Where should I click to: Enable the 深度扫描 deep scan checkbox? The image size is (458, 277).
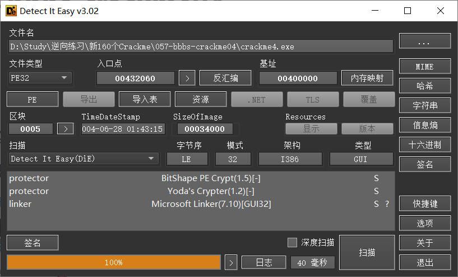point(292,242)
